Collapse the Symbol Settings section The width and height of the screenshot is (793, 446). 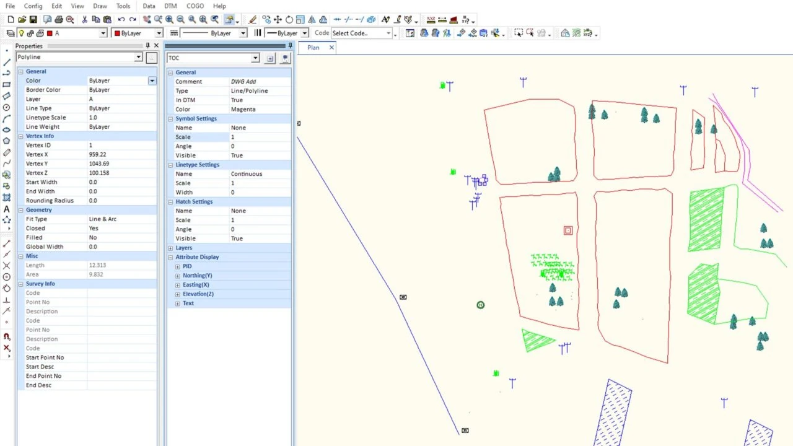[x=170, y=118]
